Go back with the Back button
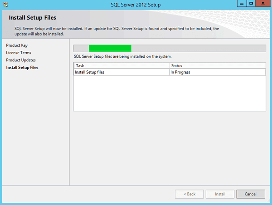Image resolution: width=272 pixels, height=205 pixels. pos(189,194)
